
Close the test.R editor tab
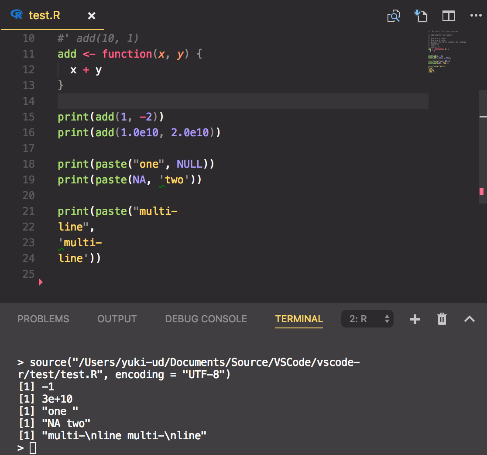91,15
